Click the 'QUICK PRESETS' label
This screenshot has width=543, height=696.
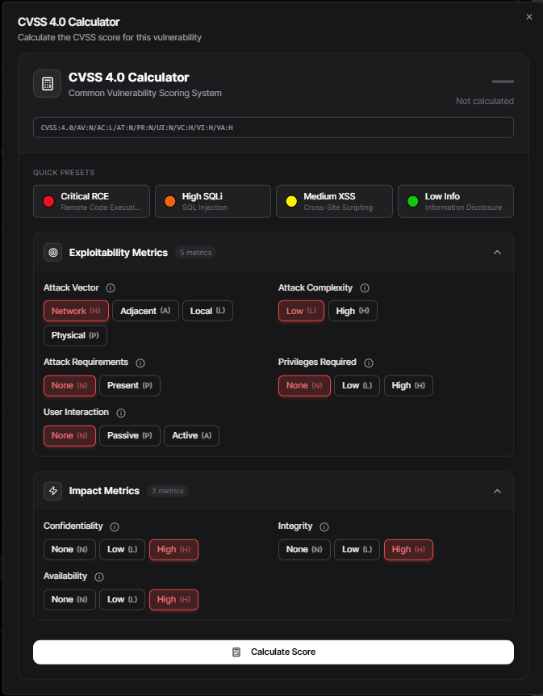[x=64, y=173]
